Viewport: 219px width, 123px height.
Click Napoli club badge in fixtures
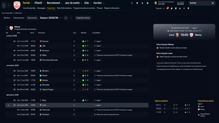(41, 75)
